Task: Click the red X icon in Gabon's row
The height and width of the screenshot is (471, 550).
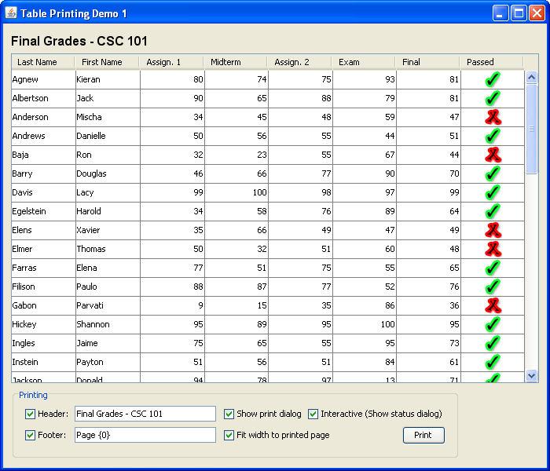Action: [493, 305]
